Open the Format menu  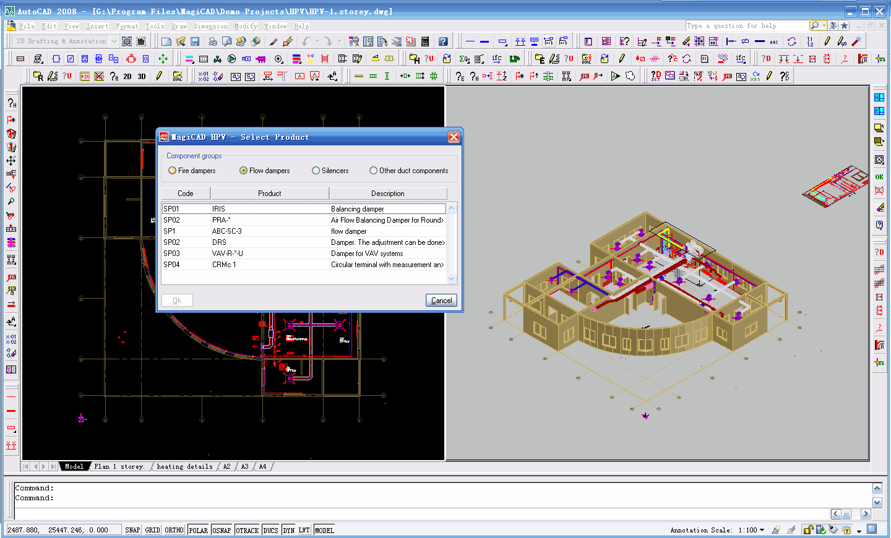tap(127, 26)
